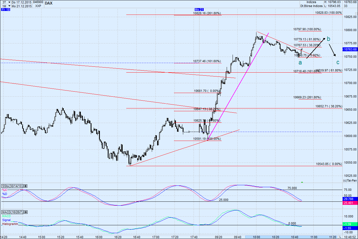358x239 pixels.
Task: Click the -1.55 signal value tag
Action: coord(350,228)
